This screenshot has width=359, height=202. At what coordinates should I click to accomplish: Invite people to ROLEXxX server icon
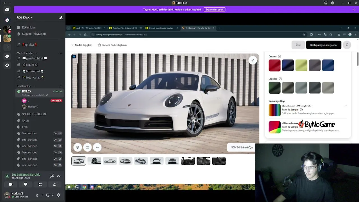coord(61,17)
